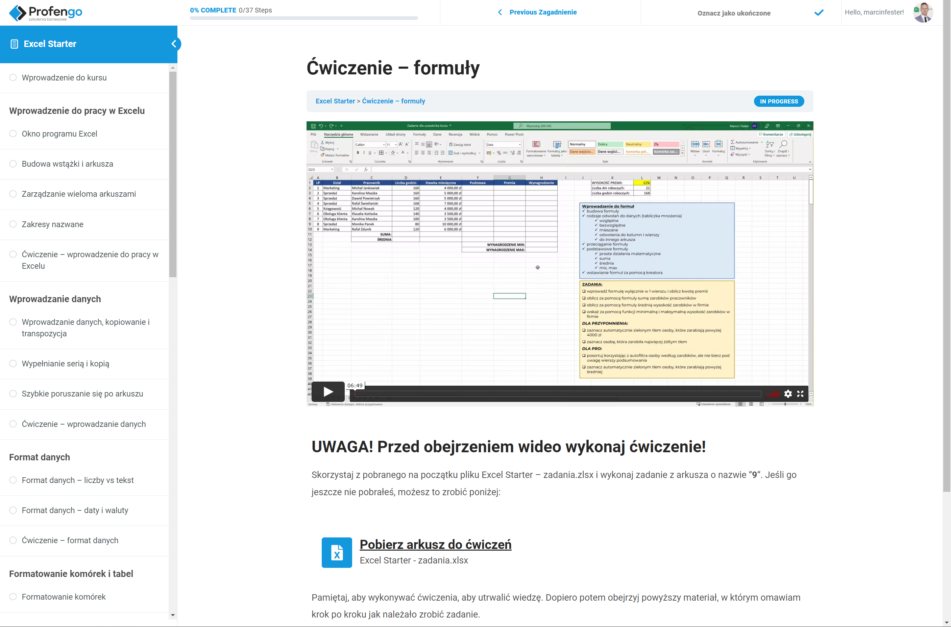The width and height of the screenshot is (951, 627).
Task: Open Format danych – daty i waluty lesson
Action: click(75, 510)
